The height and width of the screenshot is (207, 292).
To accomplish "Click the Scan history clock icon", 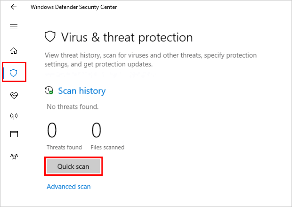I will click(49, 91).
